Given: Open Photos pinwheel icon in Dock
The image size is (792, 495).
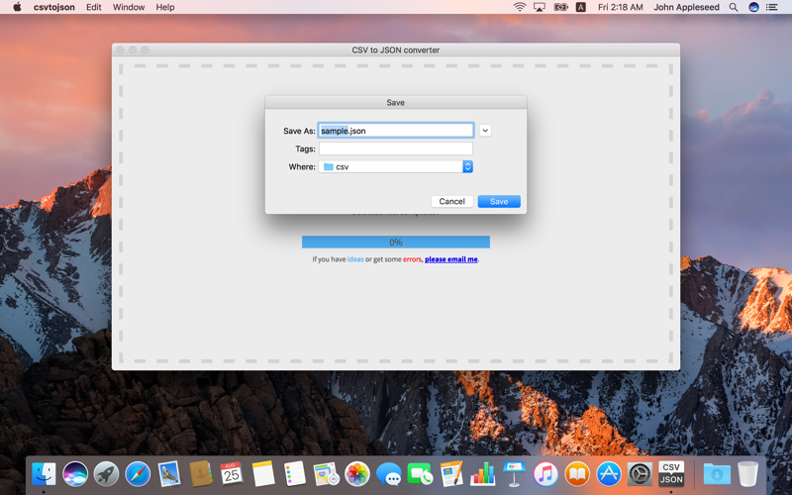Looking at the screenshot, I should (x=357, y=474).
